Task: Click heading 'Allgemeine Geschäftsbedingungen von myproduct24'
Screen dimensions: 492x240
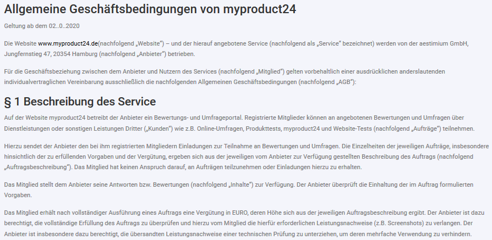Action: (x=150, y=9)
